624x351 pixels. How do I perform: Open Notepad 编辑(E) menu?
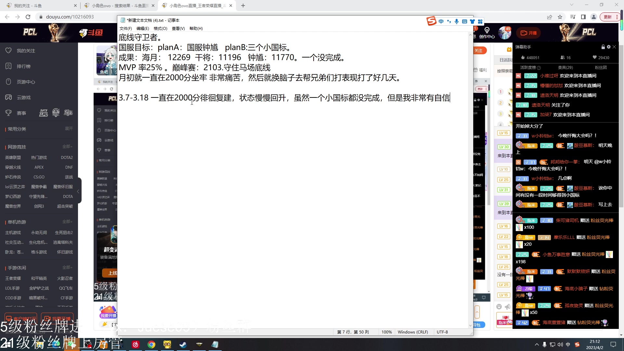click(x=143, y=29)
